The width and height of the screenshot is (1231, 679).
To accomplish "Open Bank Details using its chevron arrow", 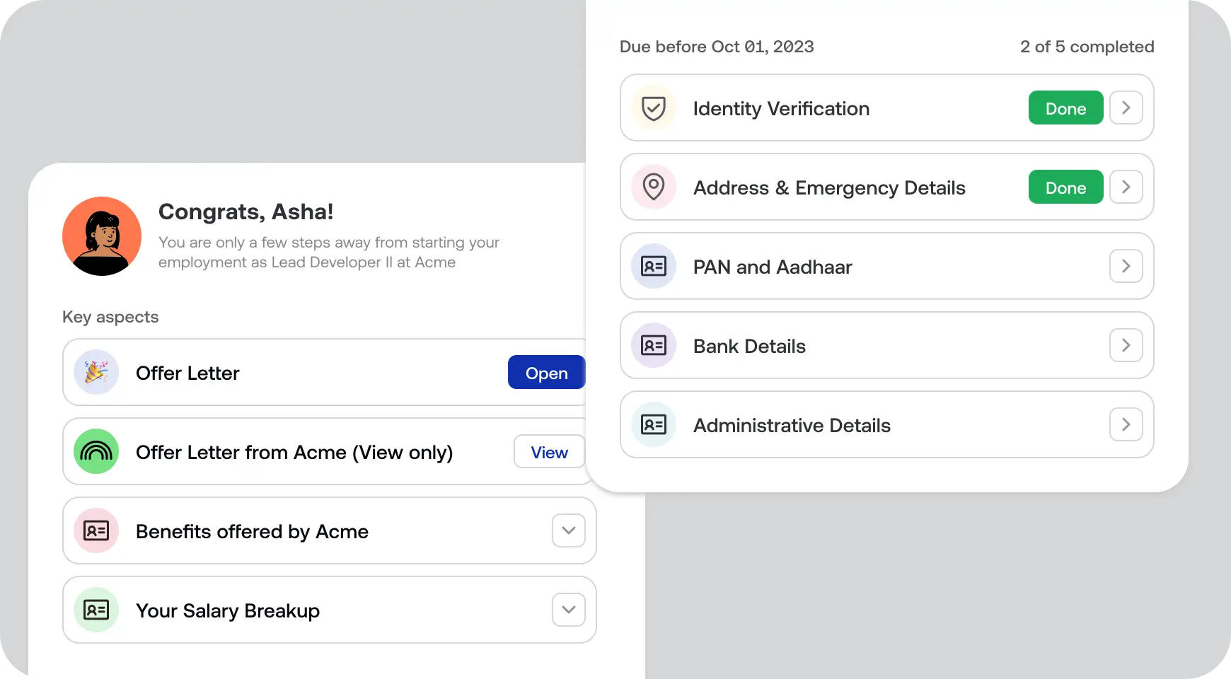I will point(1126,346).
